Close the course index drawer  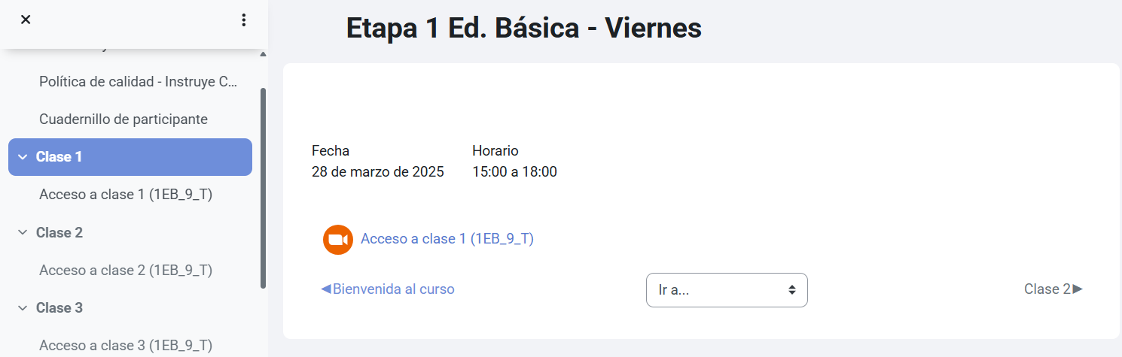26,20
